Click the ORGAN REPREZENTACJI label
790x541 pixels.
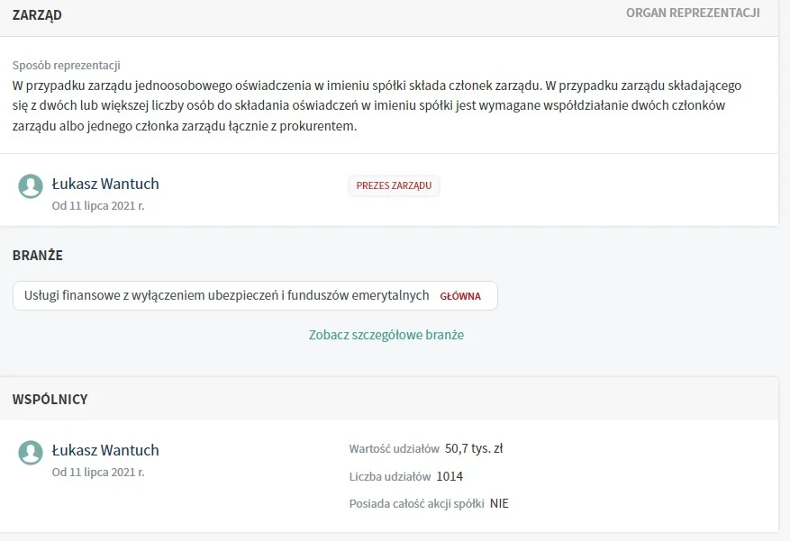[x=693, y=14]
